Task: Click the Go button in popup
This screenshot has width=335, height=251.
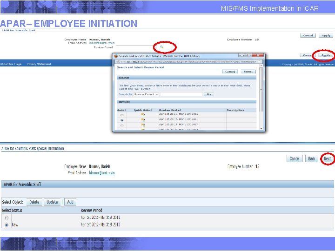Action: (209, 94)
